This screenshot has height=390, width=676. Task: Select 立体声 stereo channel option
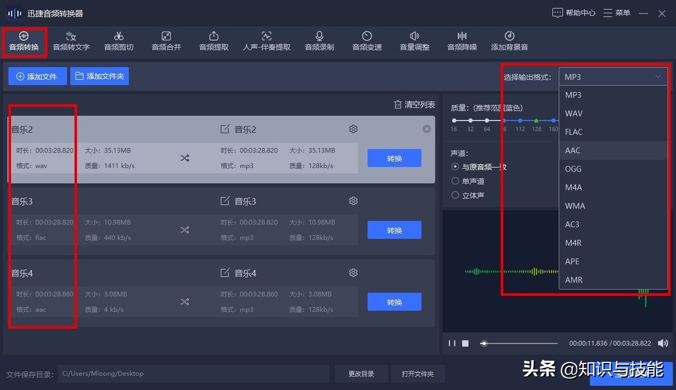tap(468, 195)
